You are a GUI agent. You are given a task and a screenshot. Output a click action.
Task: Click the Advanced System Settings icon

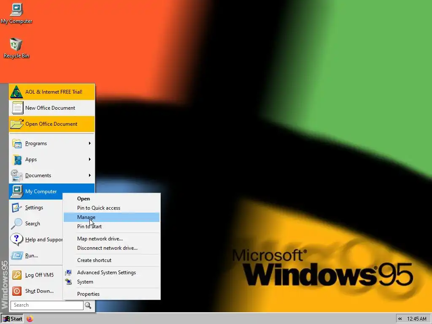point(68,273)
